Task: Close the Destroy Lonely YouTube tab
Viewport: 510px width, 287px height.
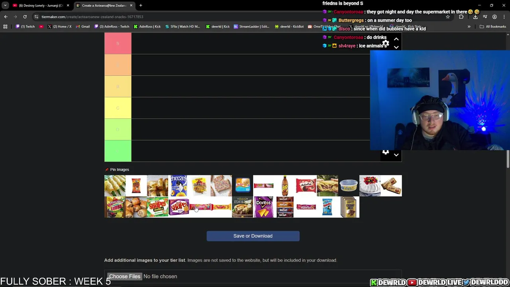Action: click(x=68, y=6)
